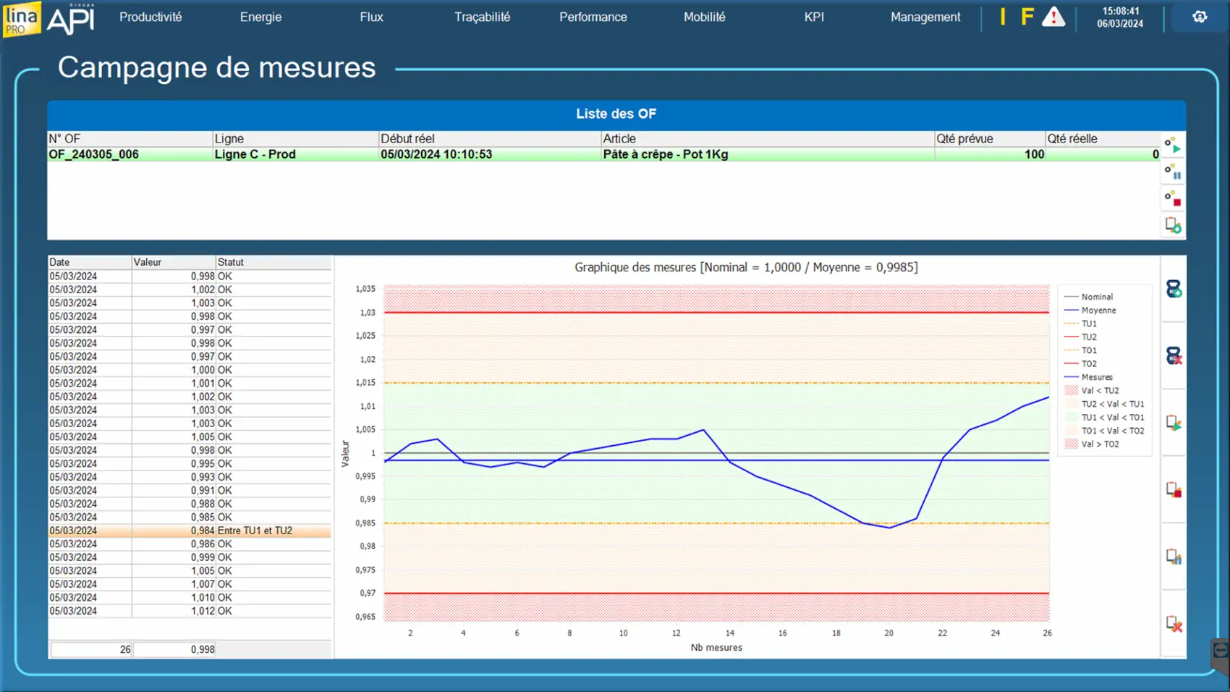Click the clipboard icon with bar chart
Viewport: 1230px width, 692px height.
tap(1174, 557)
